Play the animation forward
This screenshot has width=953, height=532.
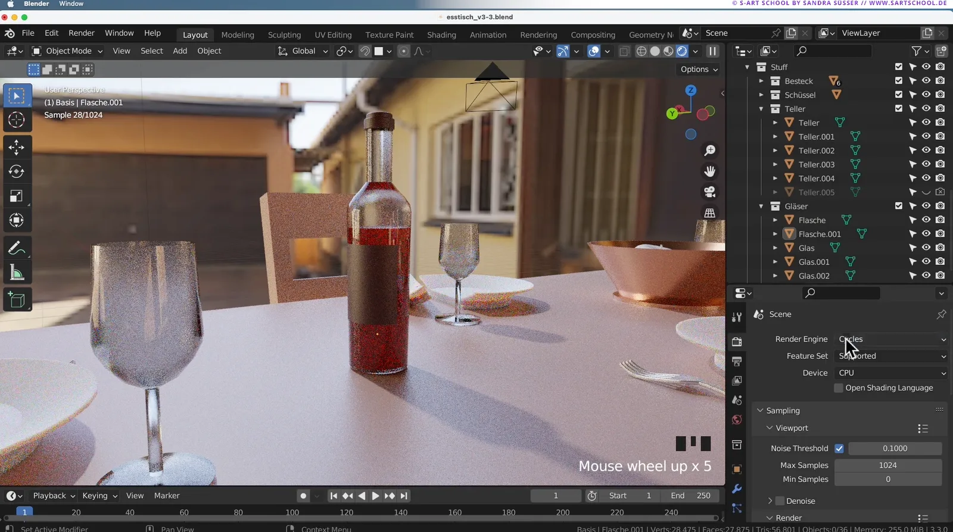coord(375,496)
